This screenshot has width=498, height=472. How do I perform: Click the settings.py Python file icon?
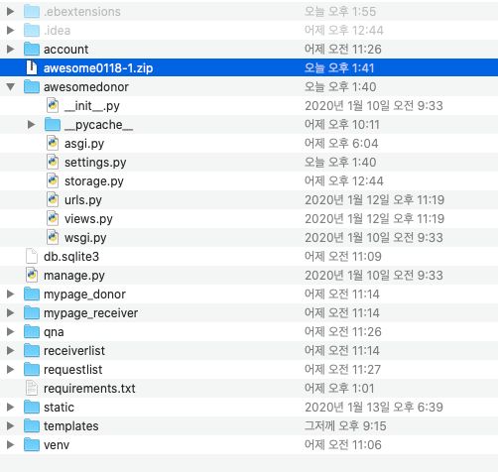pos(53,163)
